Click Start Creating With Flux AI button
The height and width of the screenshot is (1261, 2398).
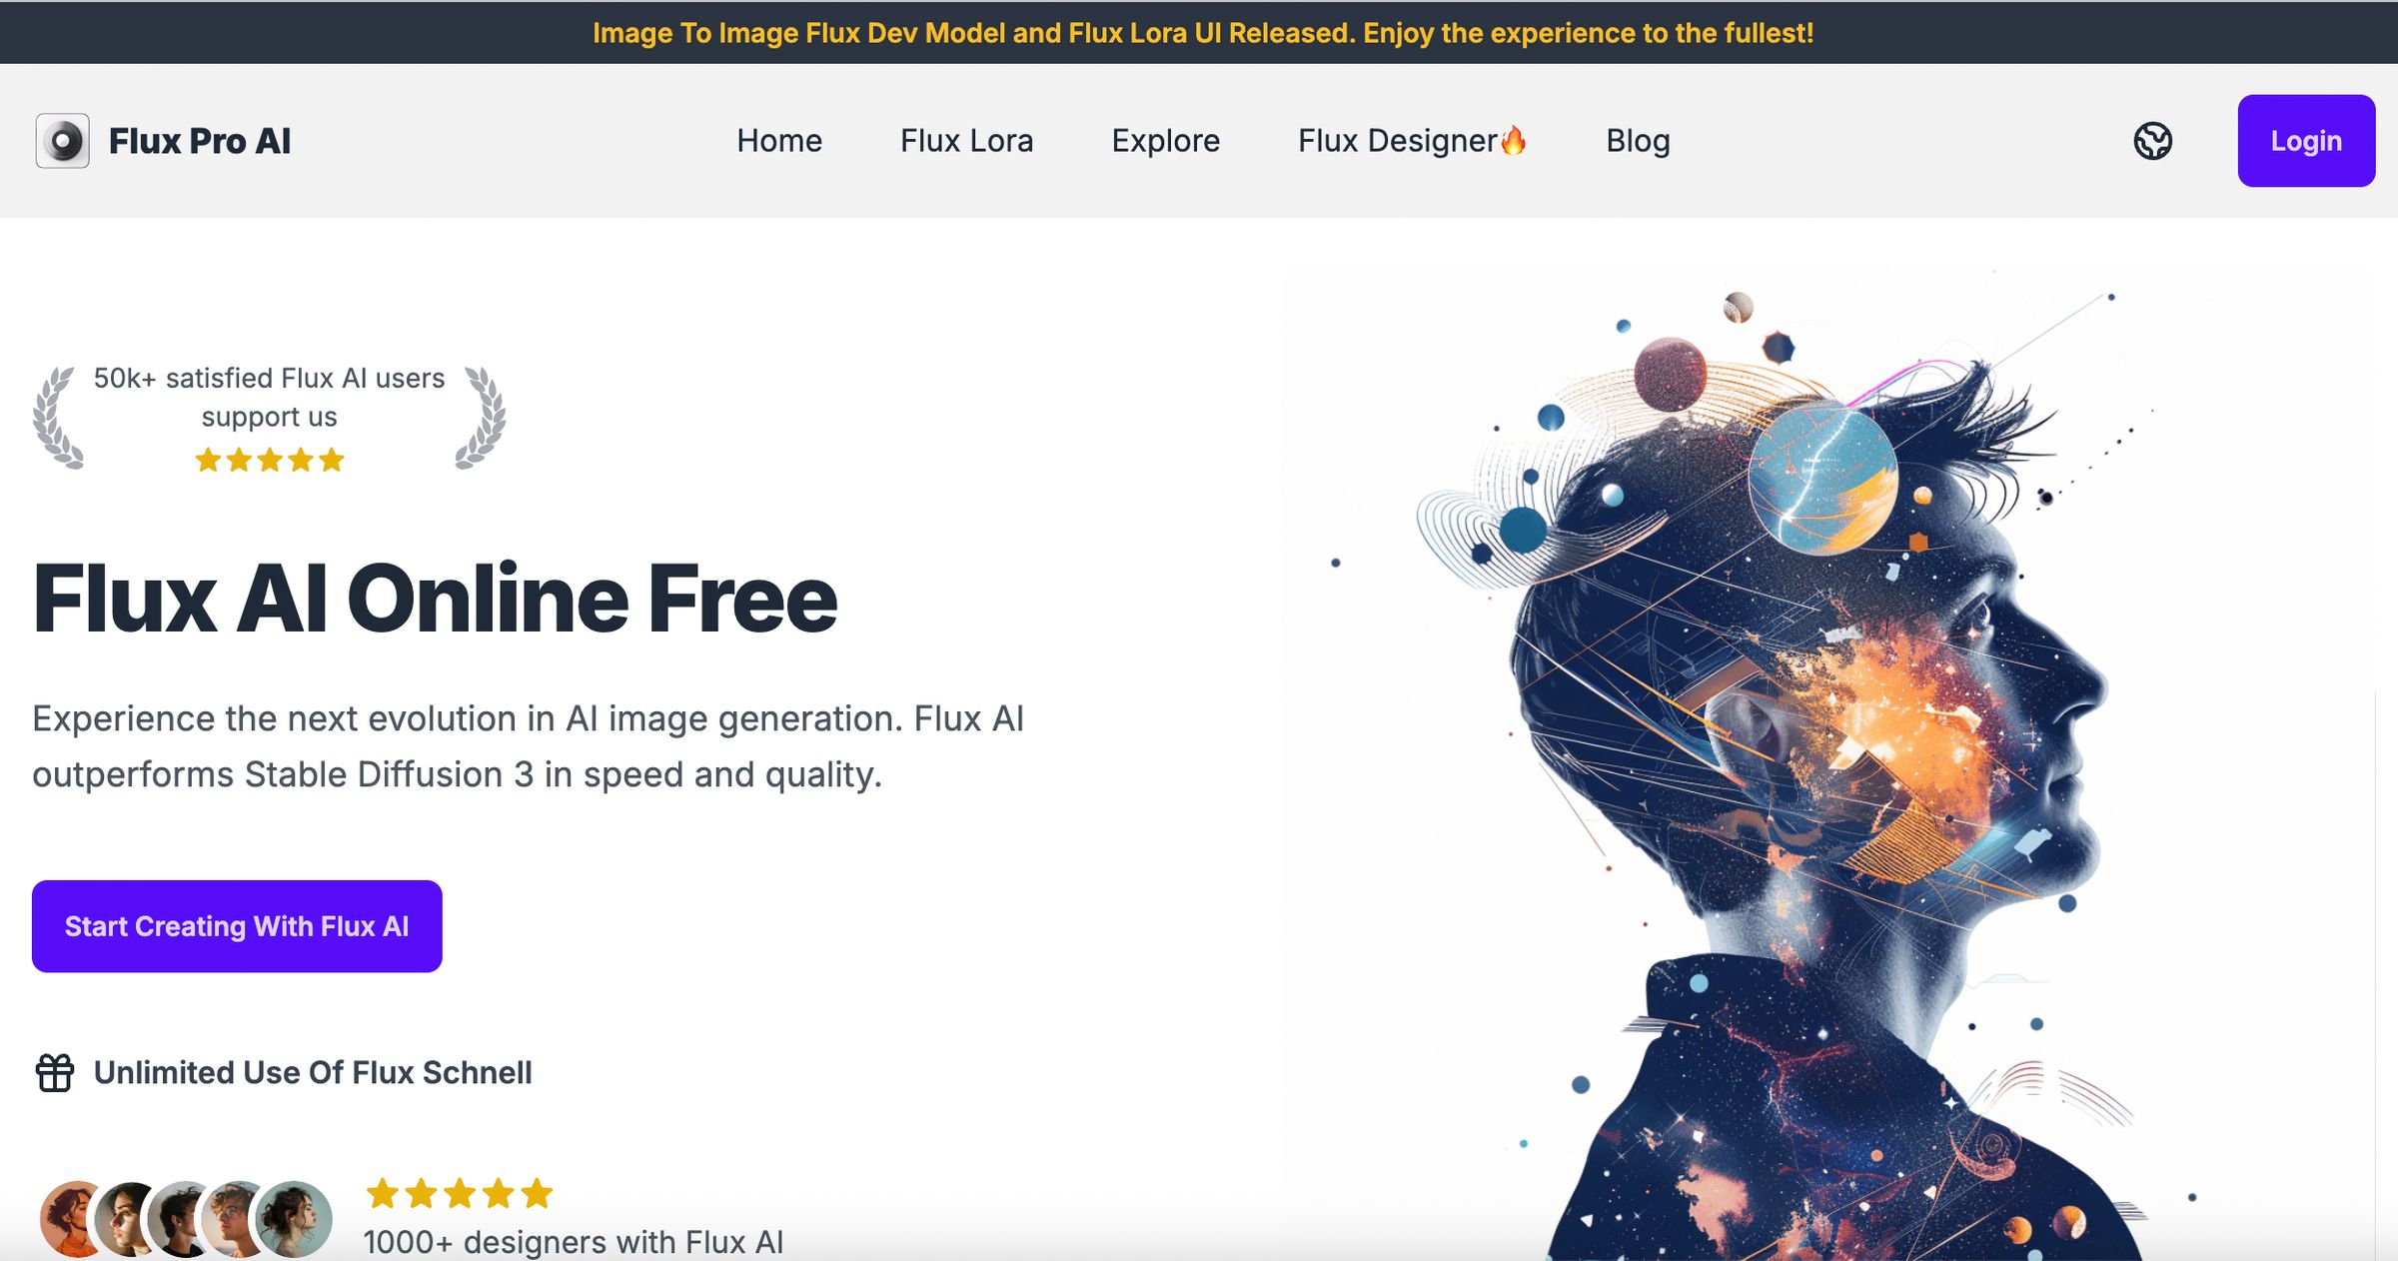237,926
